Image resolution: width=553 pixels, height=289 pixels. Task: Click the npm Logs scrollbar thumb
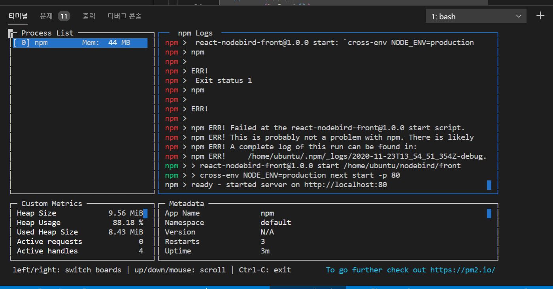point(489,185)
